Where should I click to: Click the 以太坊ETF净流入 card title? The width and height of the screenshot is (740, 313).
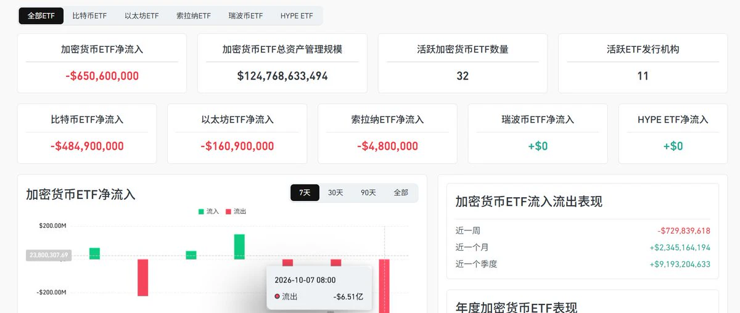[237, 120]
